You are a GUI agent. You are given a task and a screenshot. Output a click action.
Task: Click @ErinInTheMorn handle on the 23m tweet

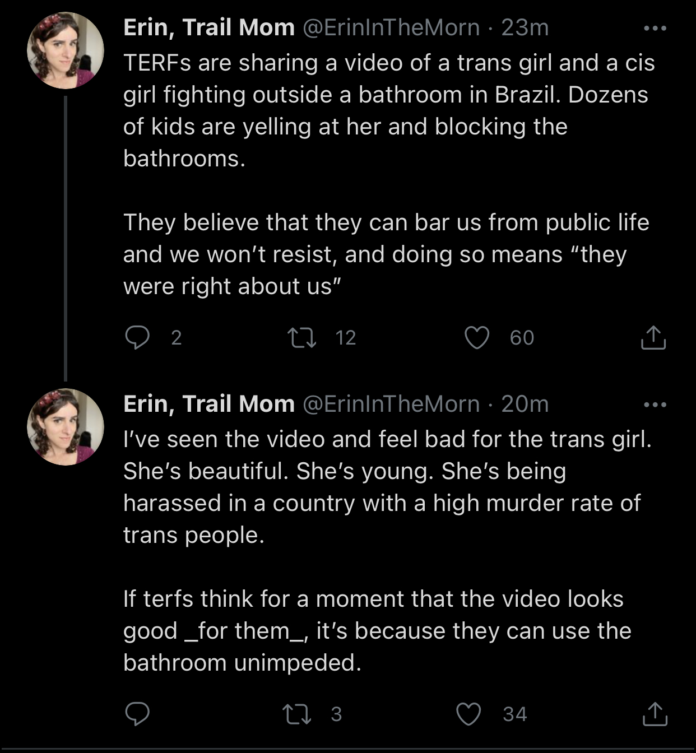[391, 27]
